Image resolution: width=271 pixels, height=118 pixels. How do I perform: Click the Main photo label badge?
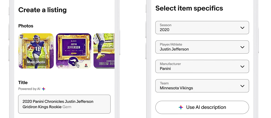pyautogui.click(x=36, y=62)
